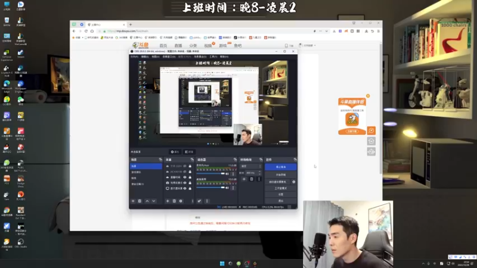Click the browser home icon

click(92, 31)
